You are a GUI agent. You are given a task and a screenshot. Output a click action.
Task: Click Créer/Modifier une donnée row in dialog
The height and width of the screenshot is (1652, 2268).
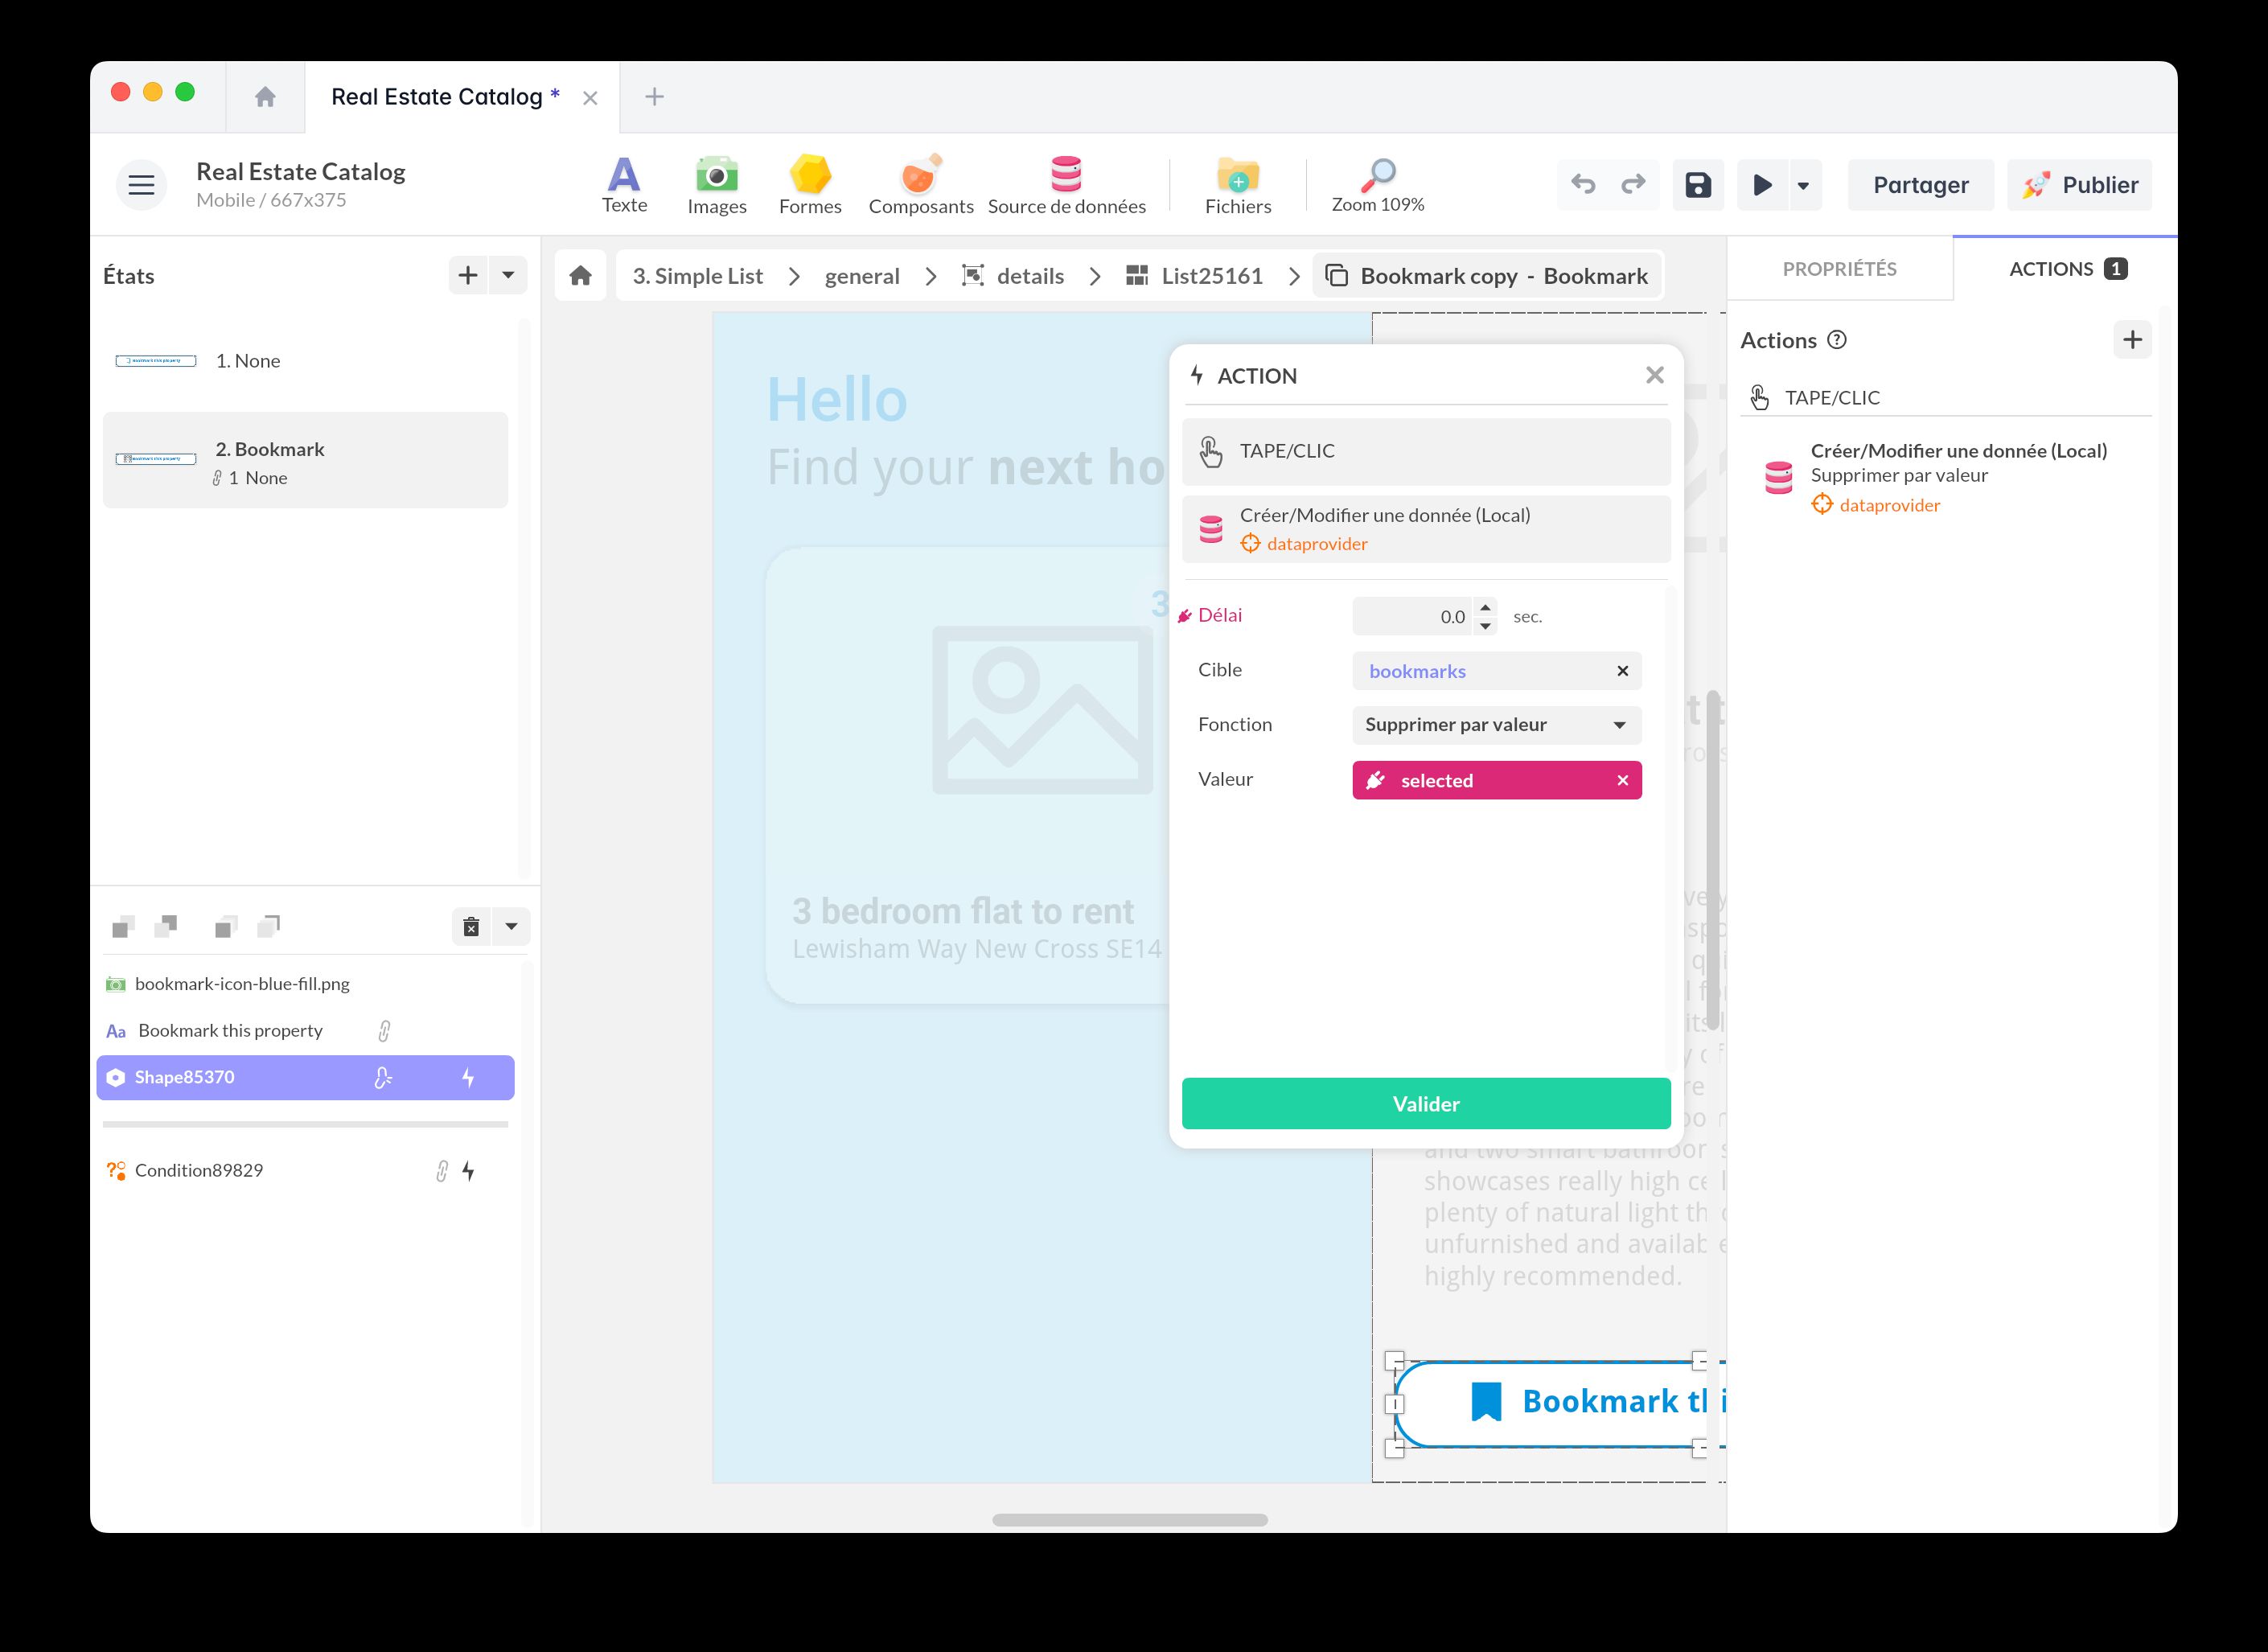coord(1426,529)
